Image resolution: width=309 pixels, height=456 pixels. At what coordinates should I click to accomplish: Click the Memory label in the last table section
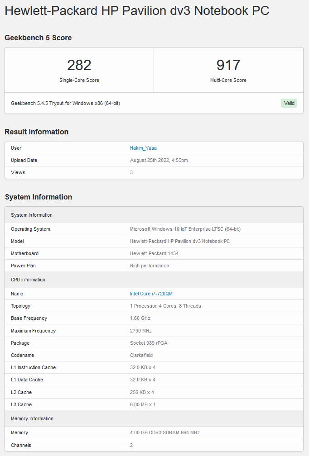(19, 433)
